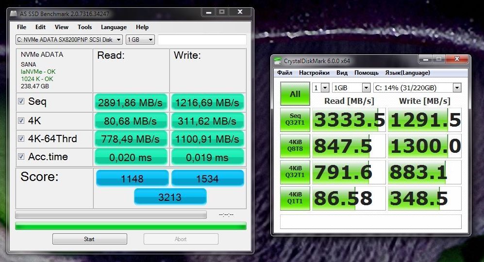Image resolution: width=484 pixels, height=262 pixels.
Task: Click the write access time 0,019 ms
Action: click(207, 157)
